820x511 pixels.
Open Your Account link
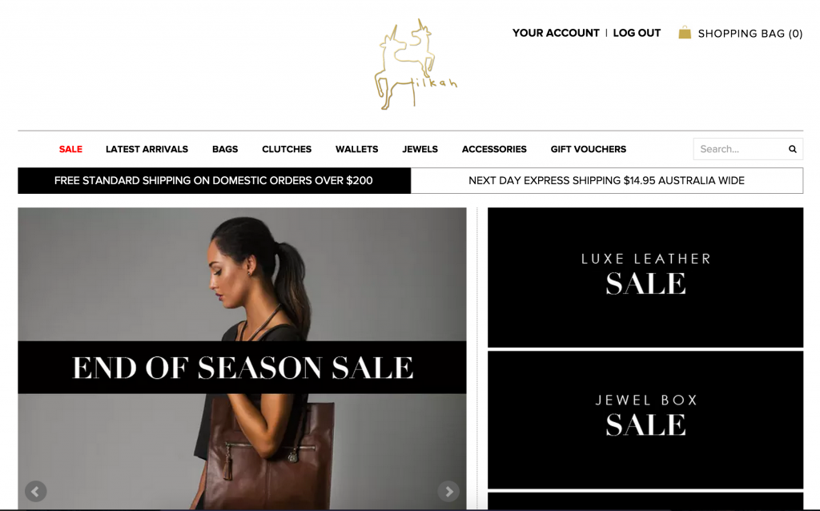(x=556, y=33)
